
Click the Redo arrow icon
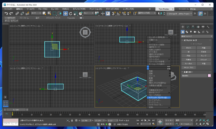[x=11, y=13]
